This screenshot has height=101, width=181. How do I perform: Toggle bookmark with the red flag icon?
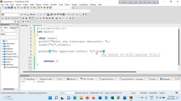point(44,18)
